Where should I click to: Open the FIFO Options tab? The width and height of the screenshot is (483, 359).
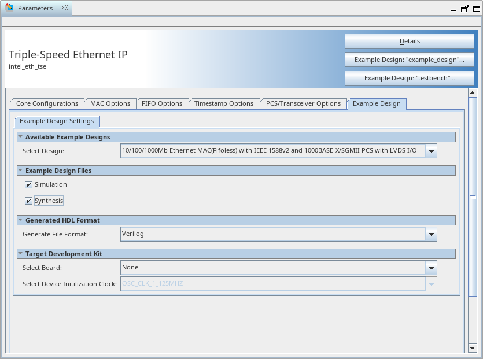[x=162, y=103]
